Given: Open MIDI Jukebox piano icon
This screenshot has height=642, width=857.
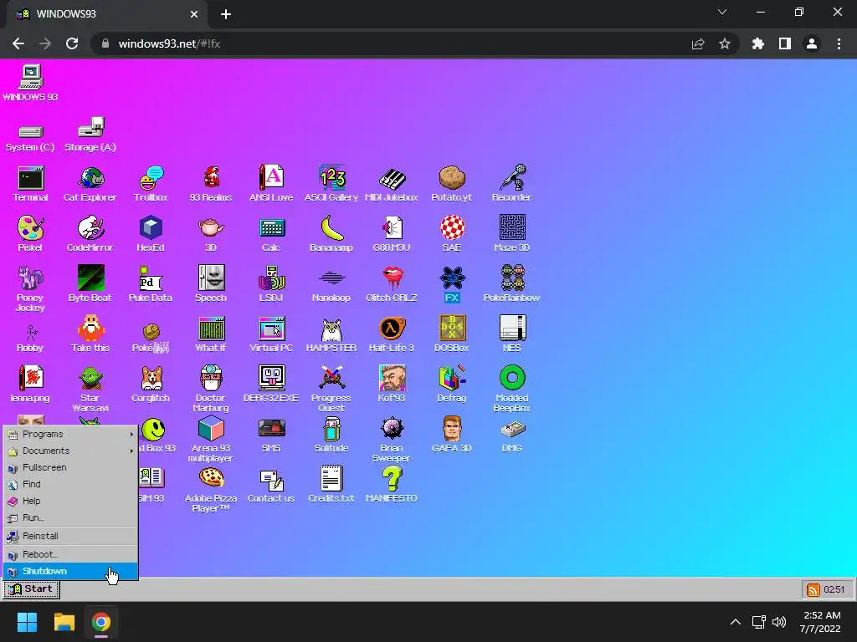Looking at the screenshot, I should (392, 184).
